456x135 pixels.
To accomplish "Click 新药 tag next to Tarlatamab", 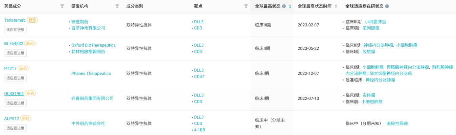I will tap(32, 20).
